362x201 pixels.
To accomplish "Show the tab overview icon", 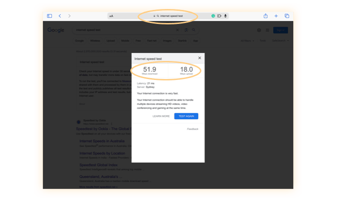I will pos(287,16).
